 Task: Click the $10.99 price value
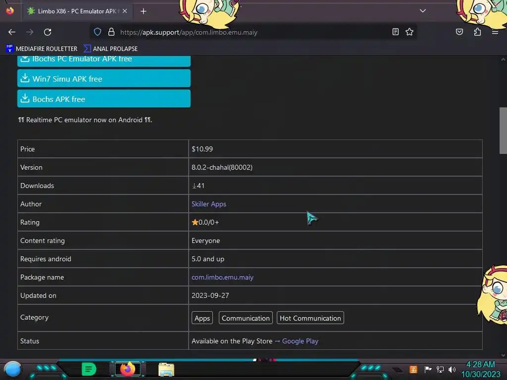[x=202, y=149]
